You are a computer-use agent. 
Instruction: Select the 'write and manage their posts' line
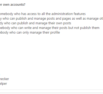[50, 28]
